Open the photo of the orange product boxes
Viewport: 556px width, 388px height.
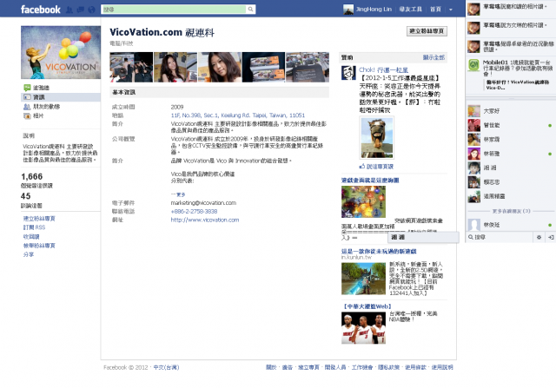(263, 67)
